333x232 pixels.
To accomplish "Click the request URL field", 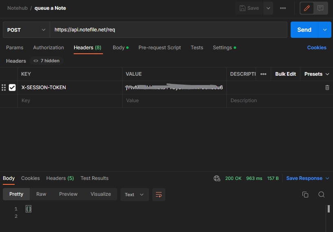I will coord(169,30).
